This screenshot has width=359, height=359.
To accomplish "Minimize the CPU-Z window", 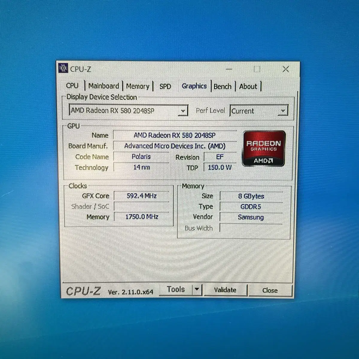I will coord(229,69).
